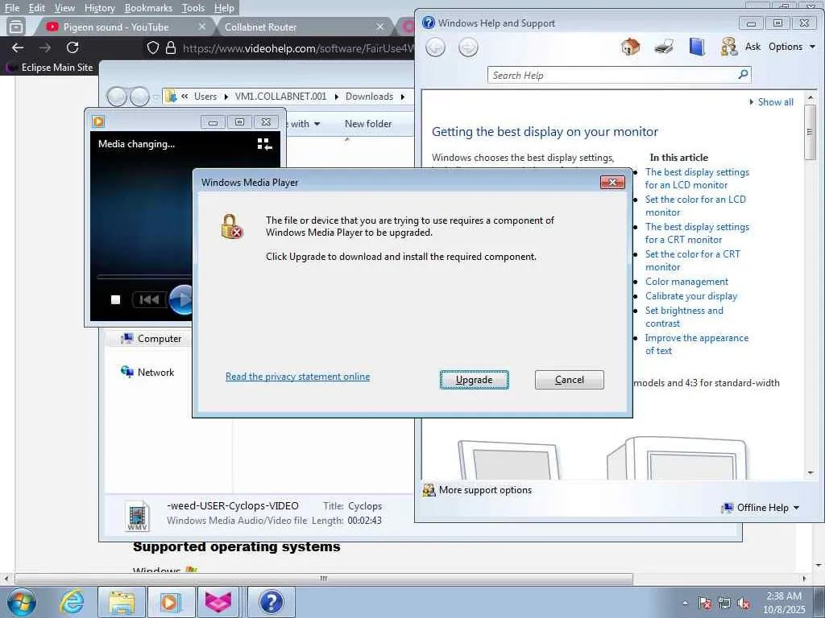Print the help topic with printer icon
The width and height of the screenshot is (825, 618).
point(664,47)
